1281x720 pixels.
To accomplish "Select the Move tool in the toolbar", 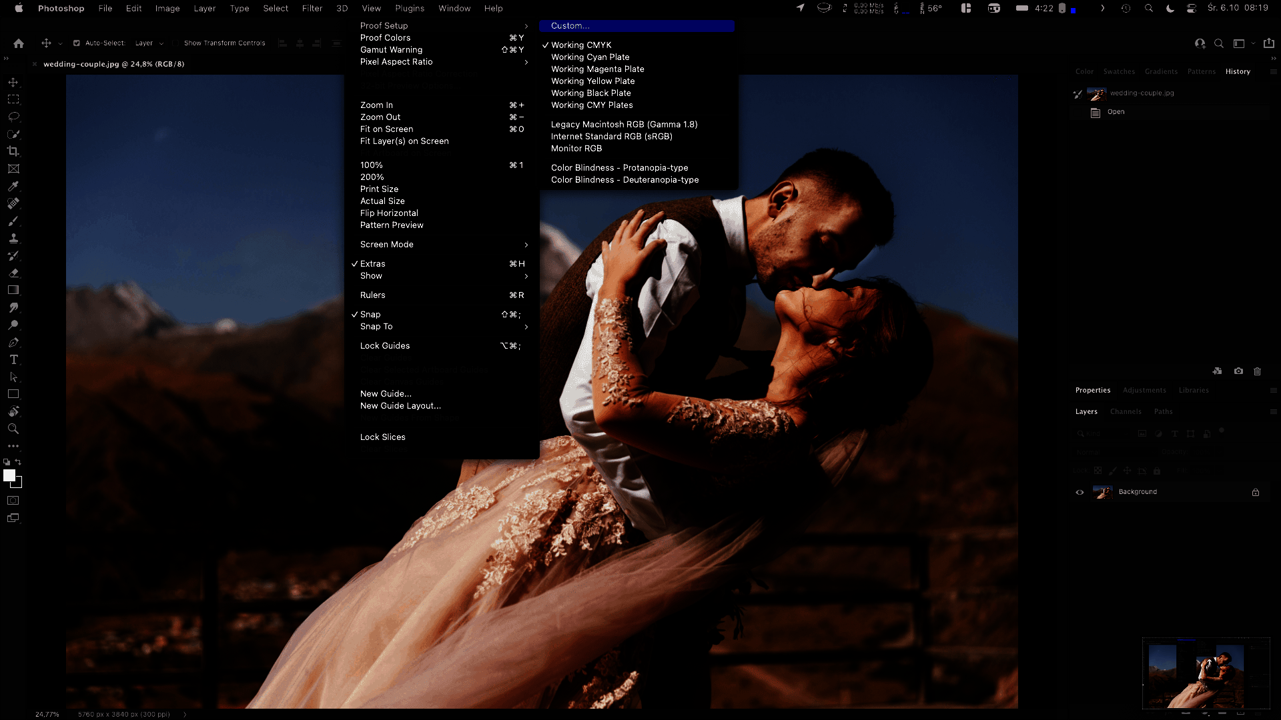I will (13, 82).
